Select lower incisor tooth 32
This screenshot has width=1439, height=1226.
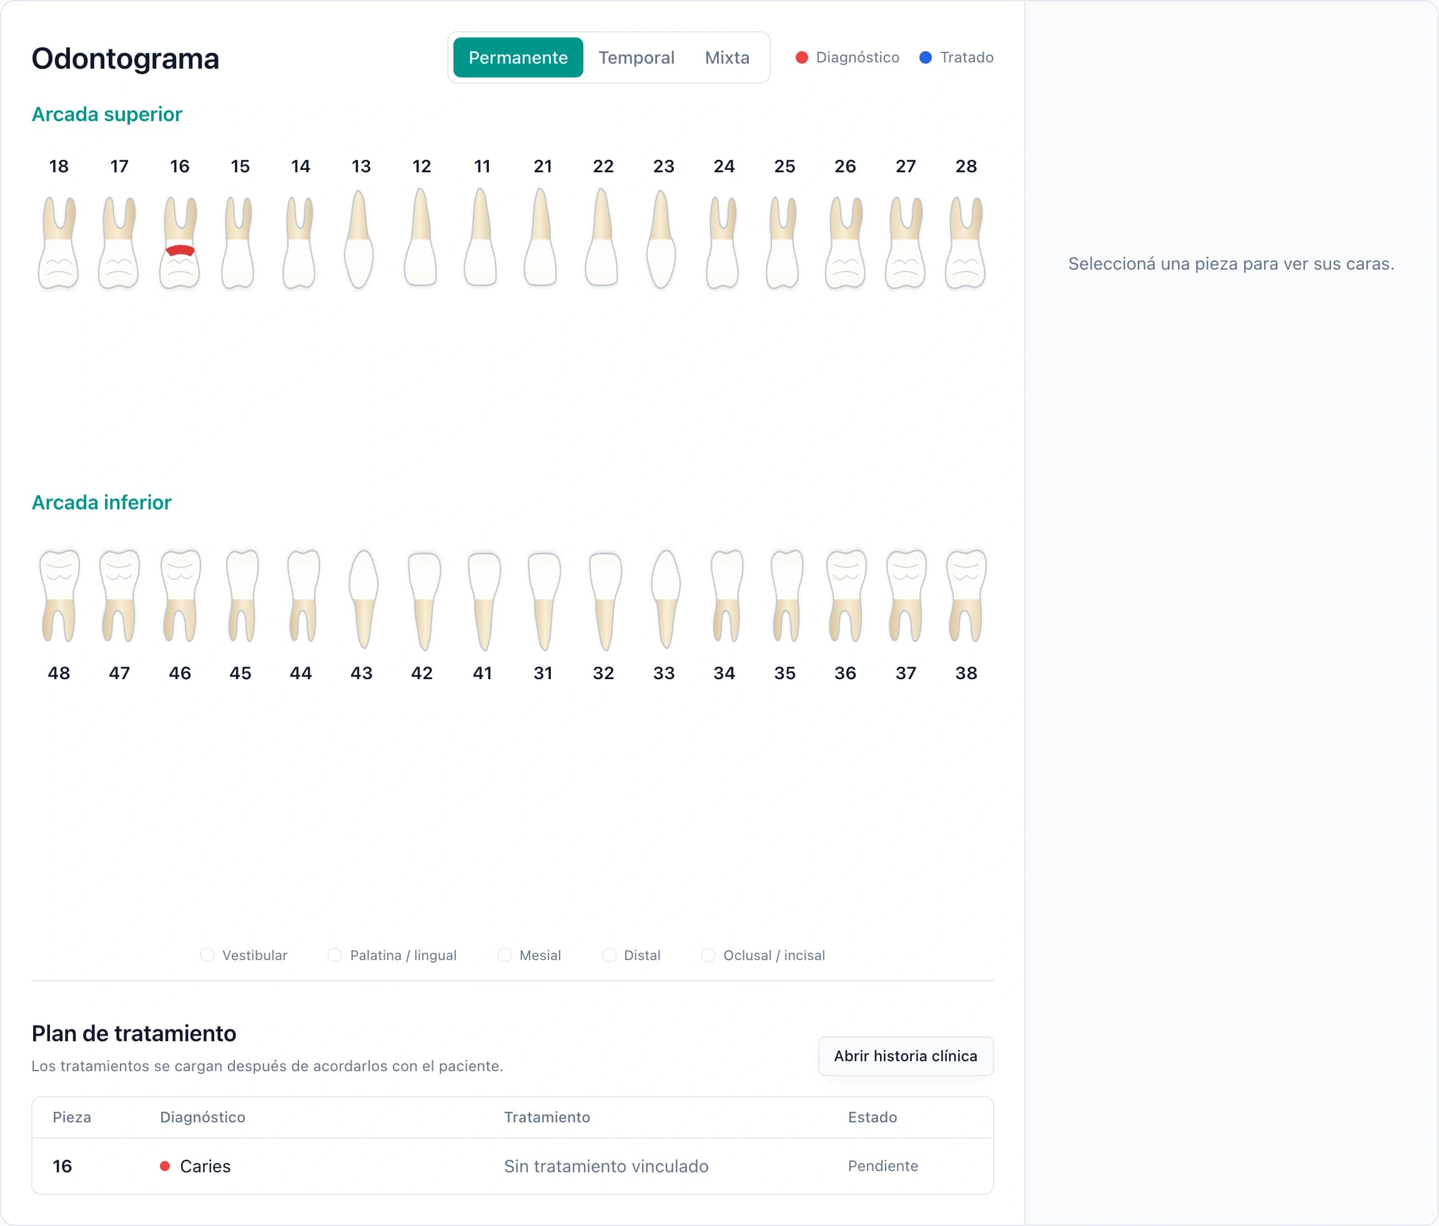(605, 601)
